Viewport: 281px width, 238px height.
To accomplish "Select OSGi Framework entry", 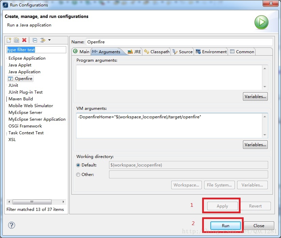I will [x=25, y=126].
